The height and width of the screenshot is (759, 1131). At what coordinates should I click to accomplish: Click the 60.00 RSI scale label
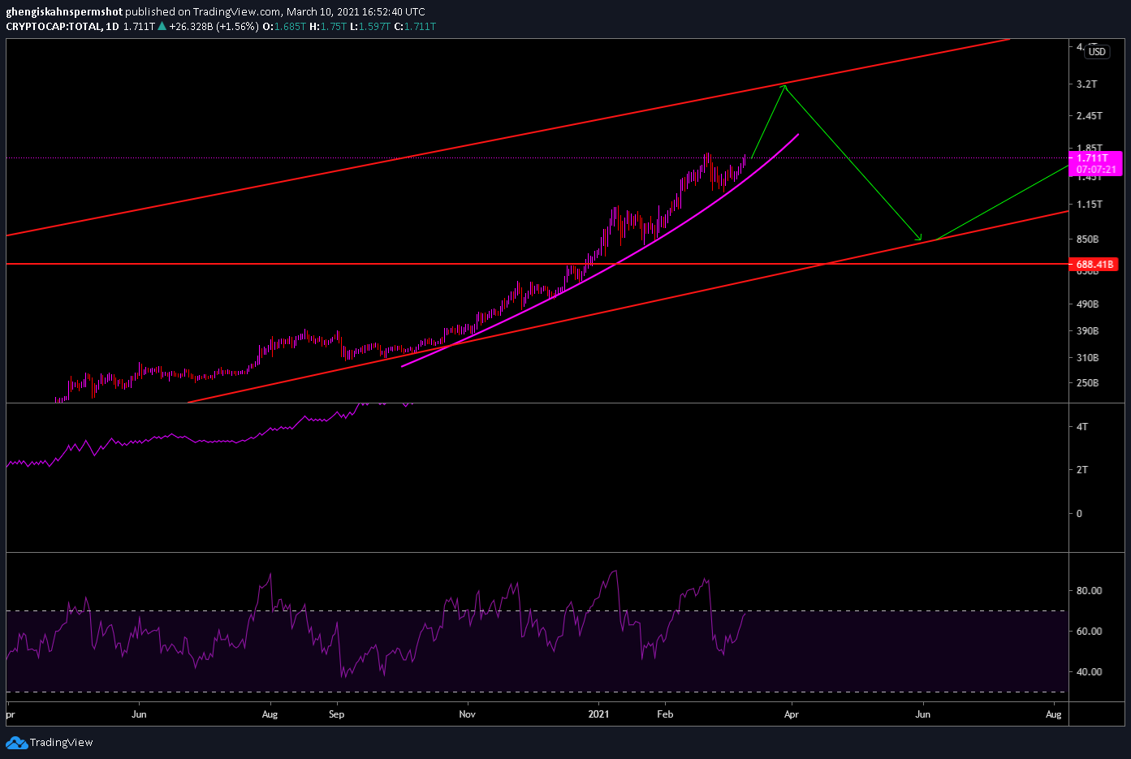(1089, 632)
